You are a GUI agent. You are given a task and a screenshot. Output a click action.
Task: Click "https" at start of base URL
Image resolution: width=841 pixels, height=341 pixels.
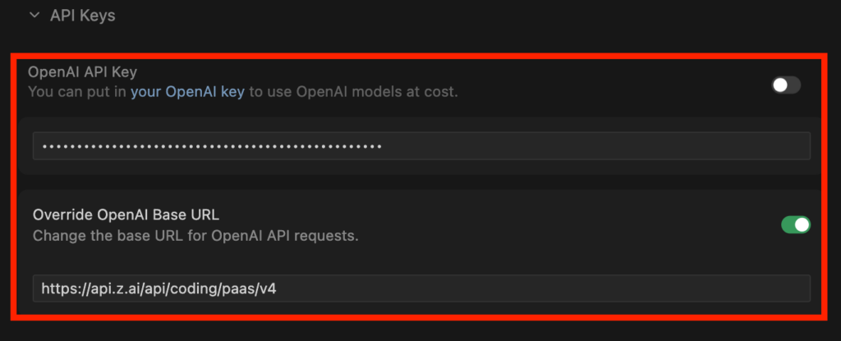54,288
